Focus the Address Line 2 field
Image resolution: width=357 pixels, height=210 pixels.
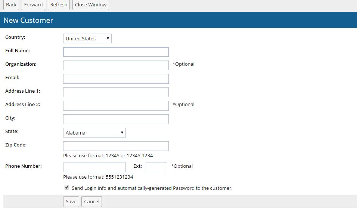116,106
